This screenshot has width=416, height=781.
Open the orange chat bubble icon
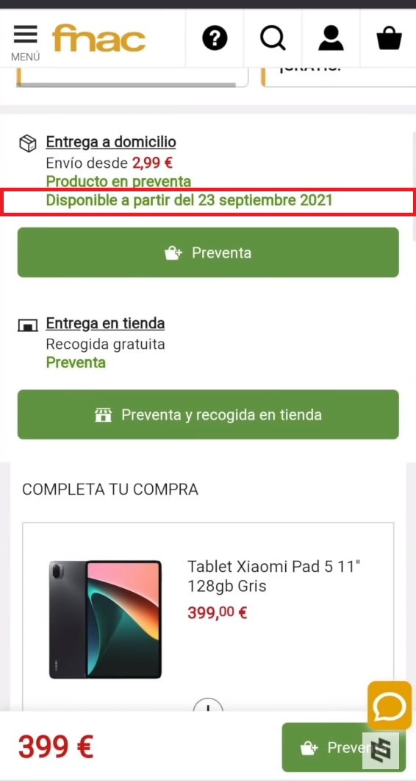(x=389, y=704)
